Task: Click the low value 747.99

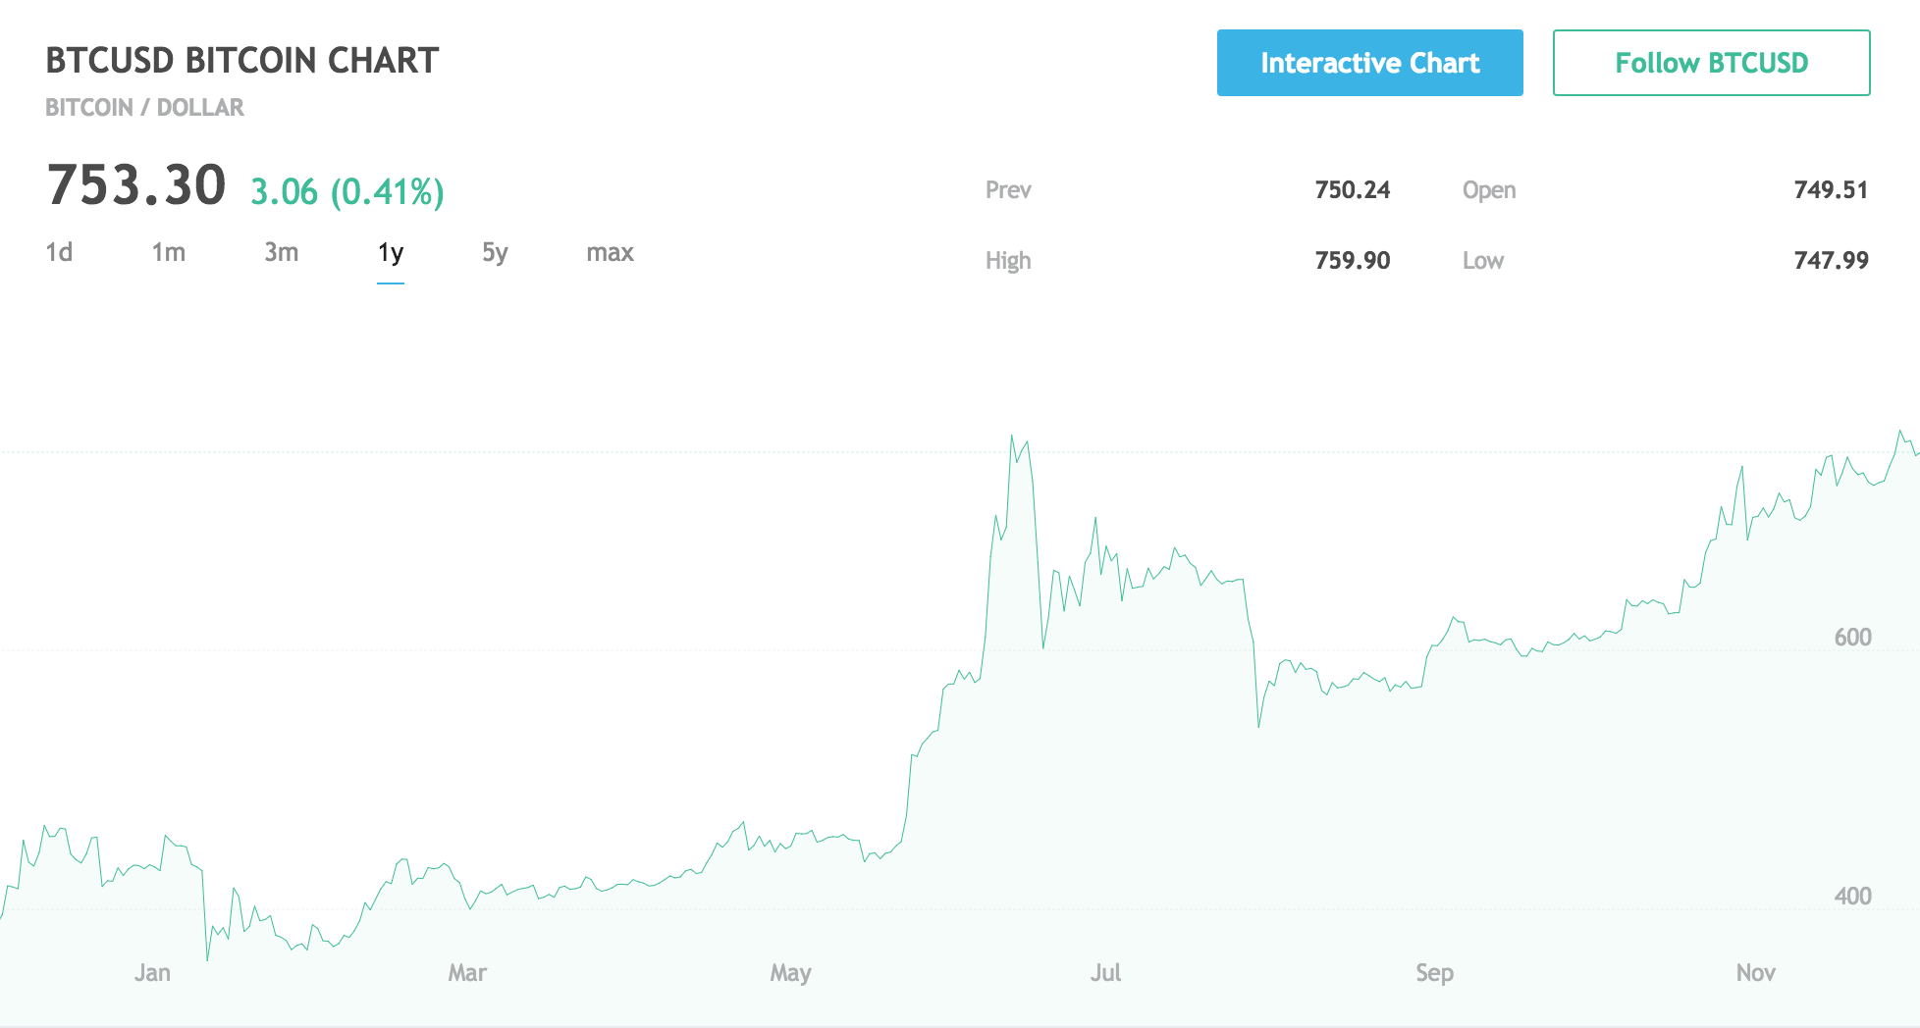Action: point(1831,260)
